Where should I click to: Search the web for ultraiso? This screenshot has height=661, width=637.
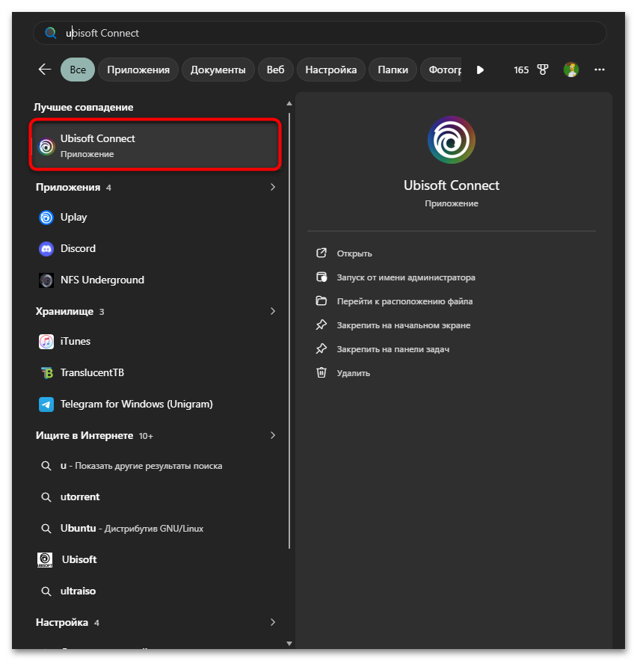156,591
